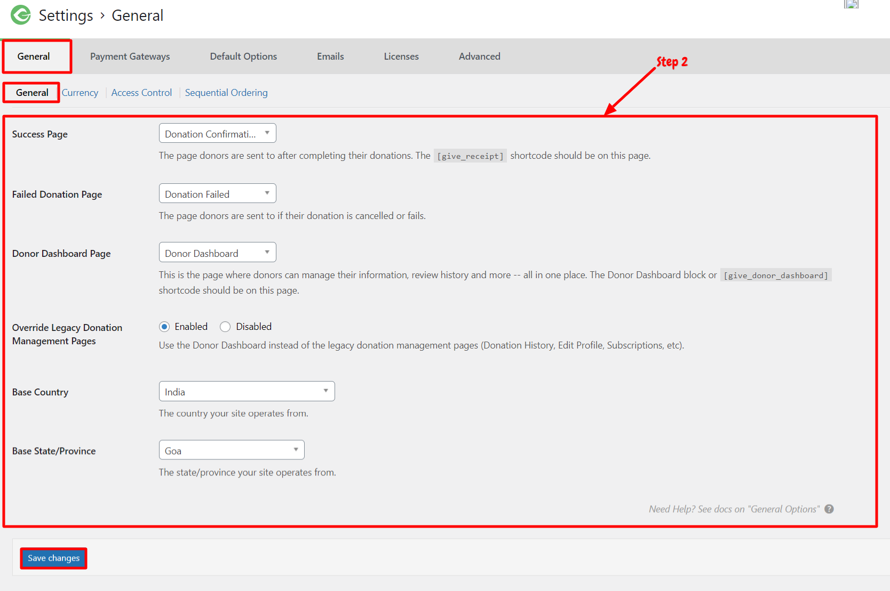Open the Success Page dropdown

click(218, 133)
